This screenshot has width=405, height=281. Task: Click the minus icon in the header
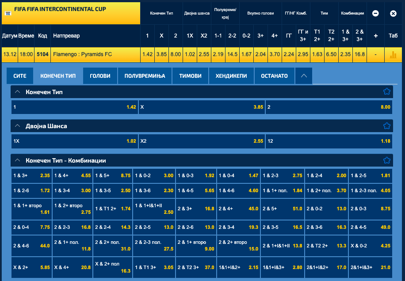(x=375, y=13)
